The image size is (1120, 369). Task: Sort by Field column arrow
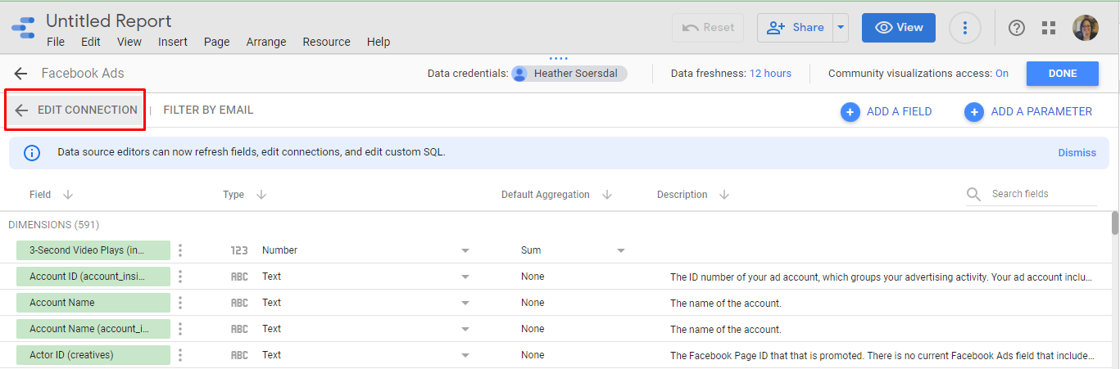68,195
